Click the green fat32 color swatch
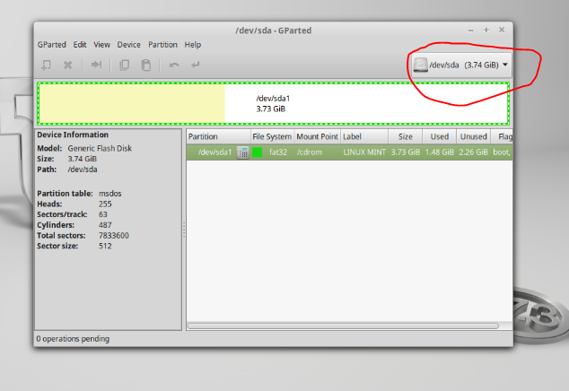The image size is (569, 391). (257, 152)
